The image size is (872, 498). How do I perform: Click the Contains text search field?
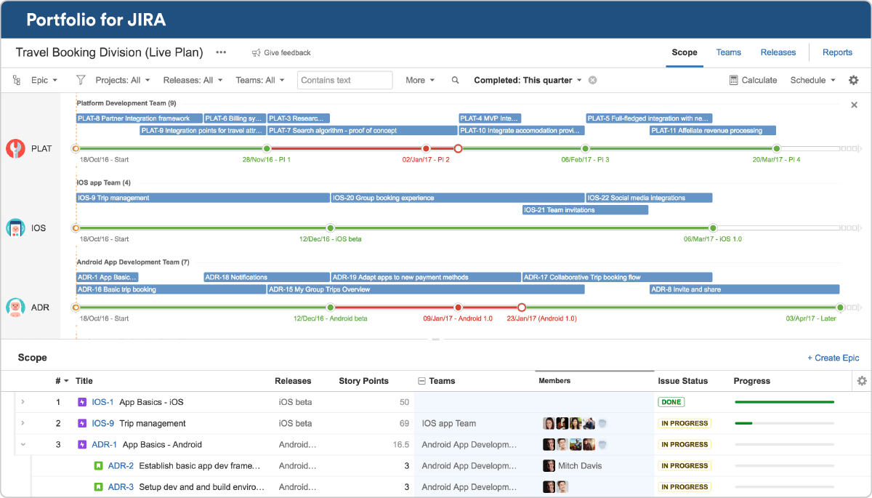(x=344, y=81)
